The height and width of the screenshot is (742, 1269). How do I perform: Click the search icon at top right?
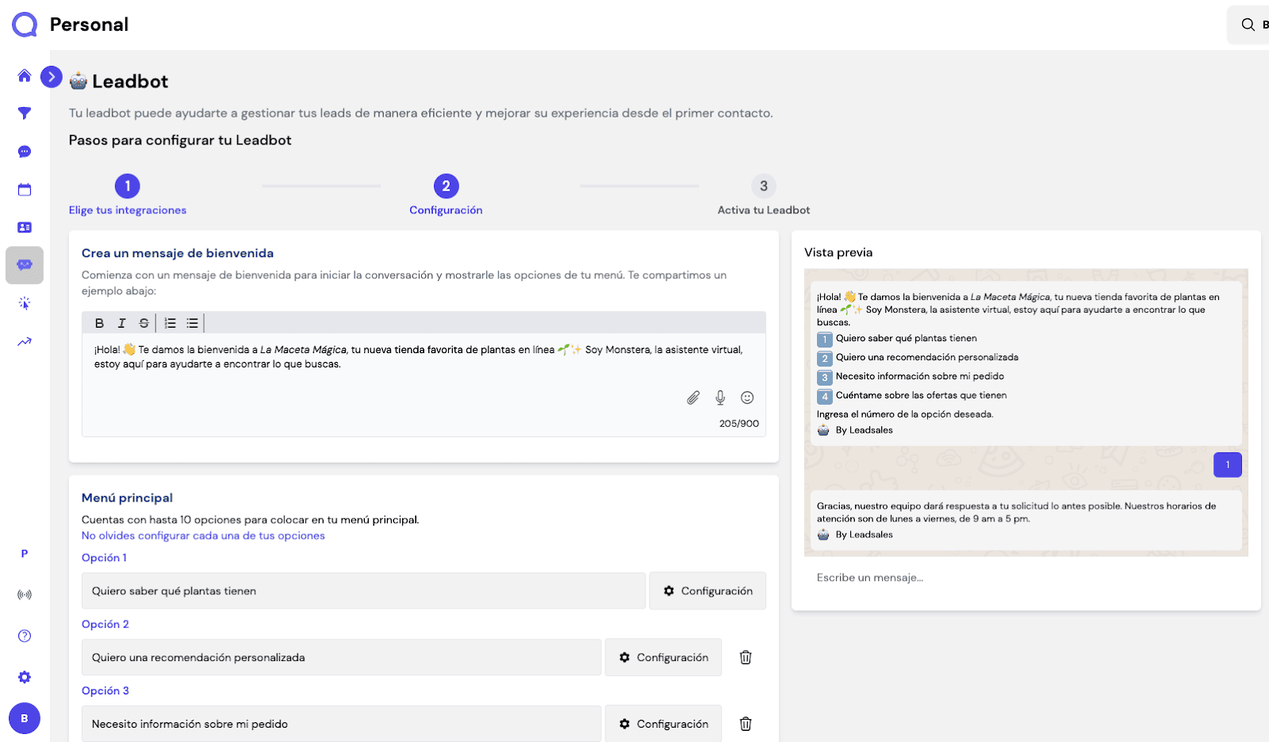pos(1248,25)
